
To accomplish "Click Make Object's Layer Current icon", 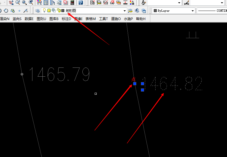I will [130, 11].
